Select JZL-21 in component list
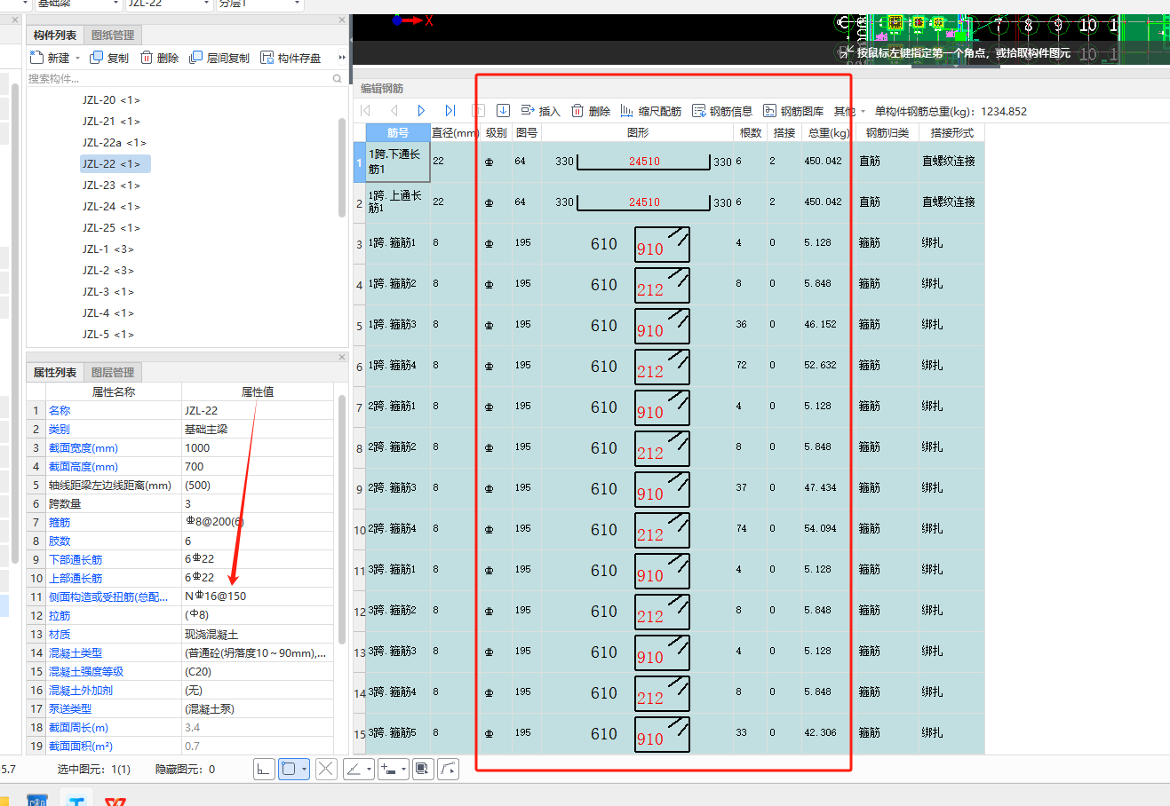1170x806 pixels. point(111,122)
